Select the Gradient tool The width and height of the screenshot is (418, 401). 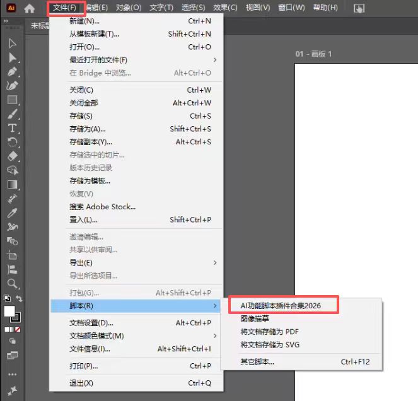coord(13,185)
